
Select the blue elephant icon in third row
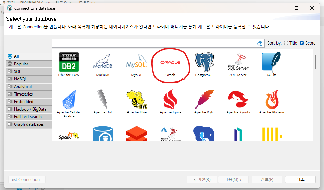(204, 134)
